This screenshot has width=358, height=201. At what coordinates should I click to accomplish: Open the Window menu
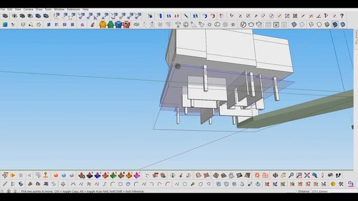point(59,9)
